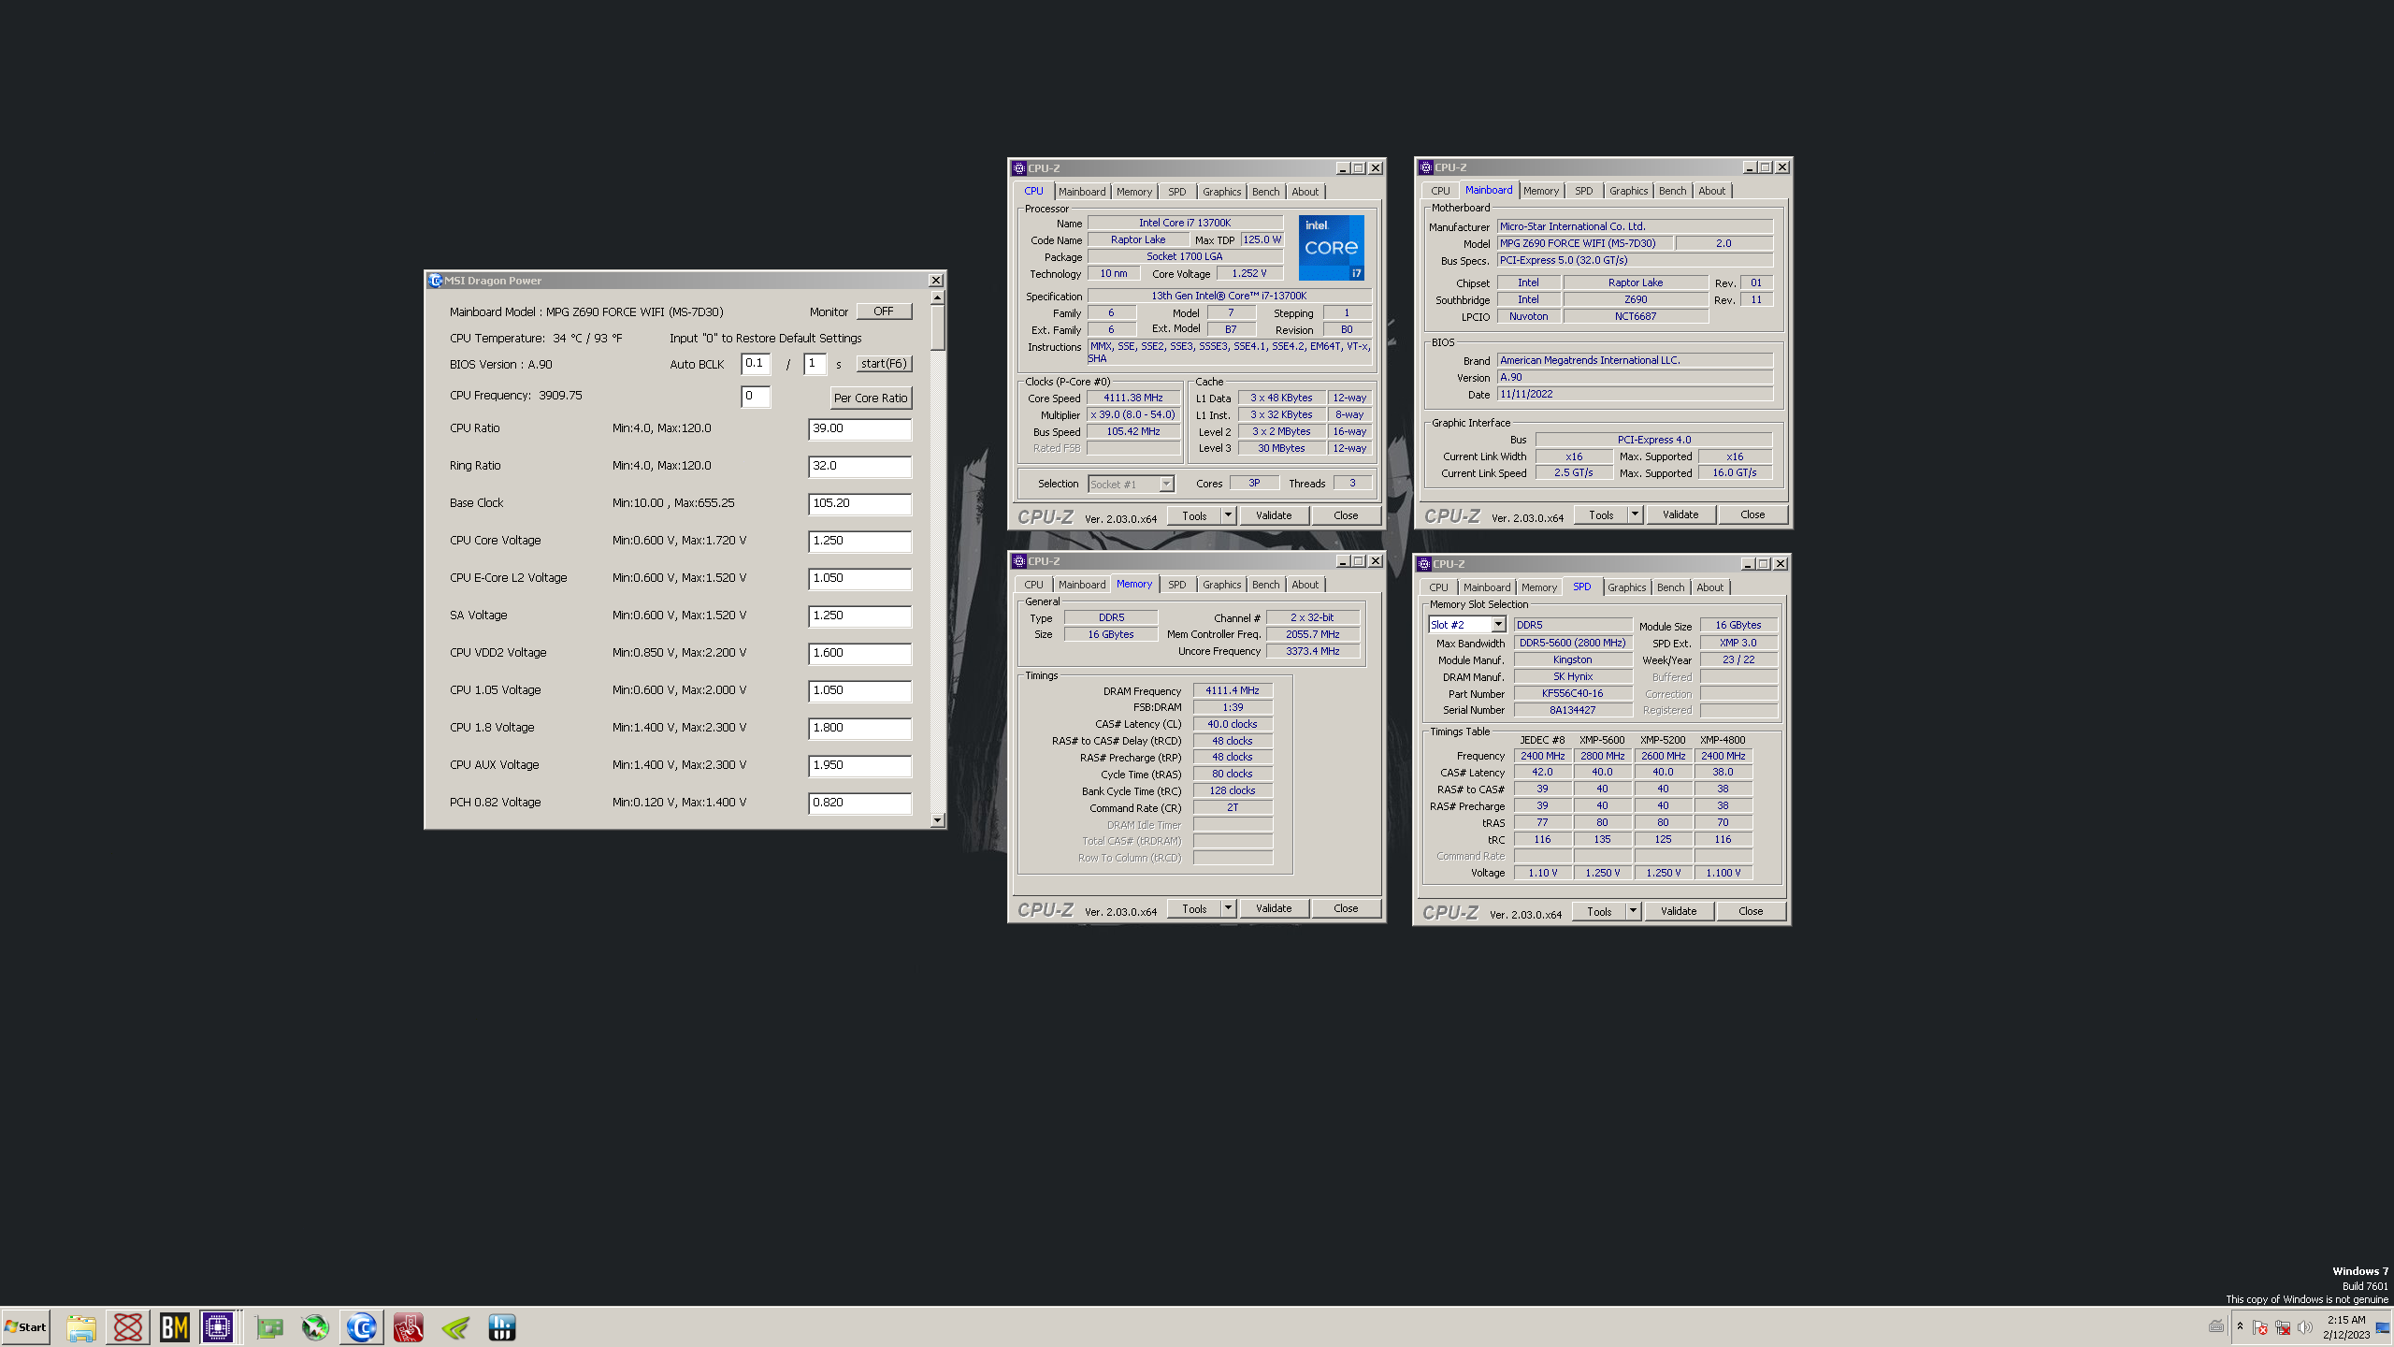
Task: Expand Tools arrow in CPU-Z Memory window
Action: (1228, 908)
